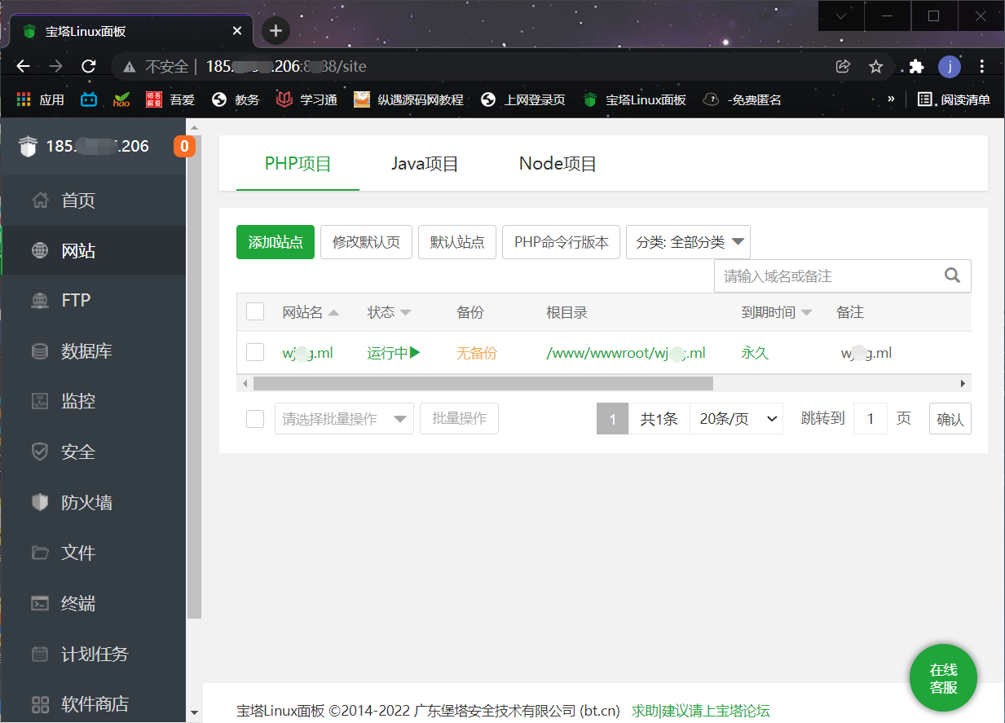Open the Chrome profile avatar j
This screenshot has height=723, width=1005.
coord(950,67)
